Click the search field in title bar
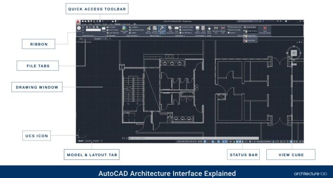The height and width of the screenshot is (178, 333). (247, 21)
